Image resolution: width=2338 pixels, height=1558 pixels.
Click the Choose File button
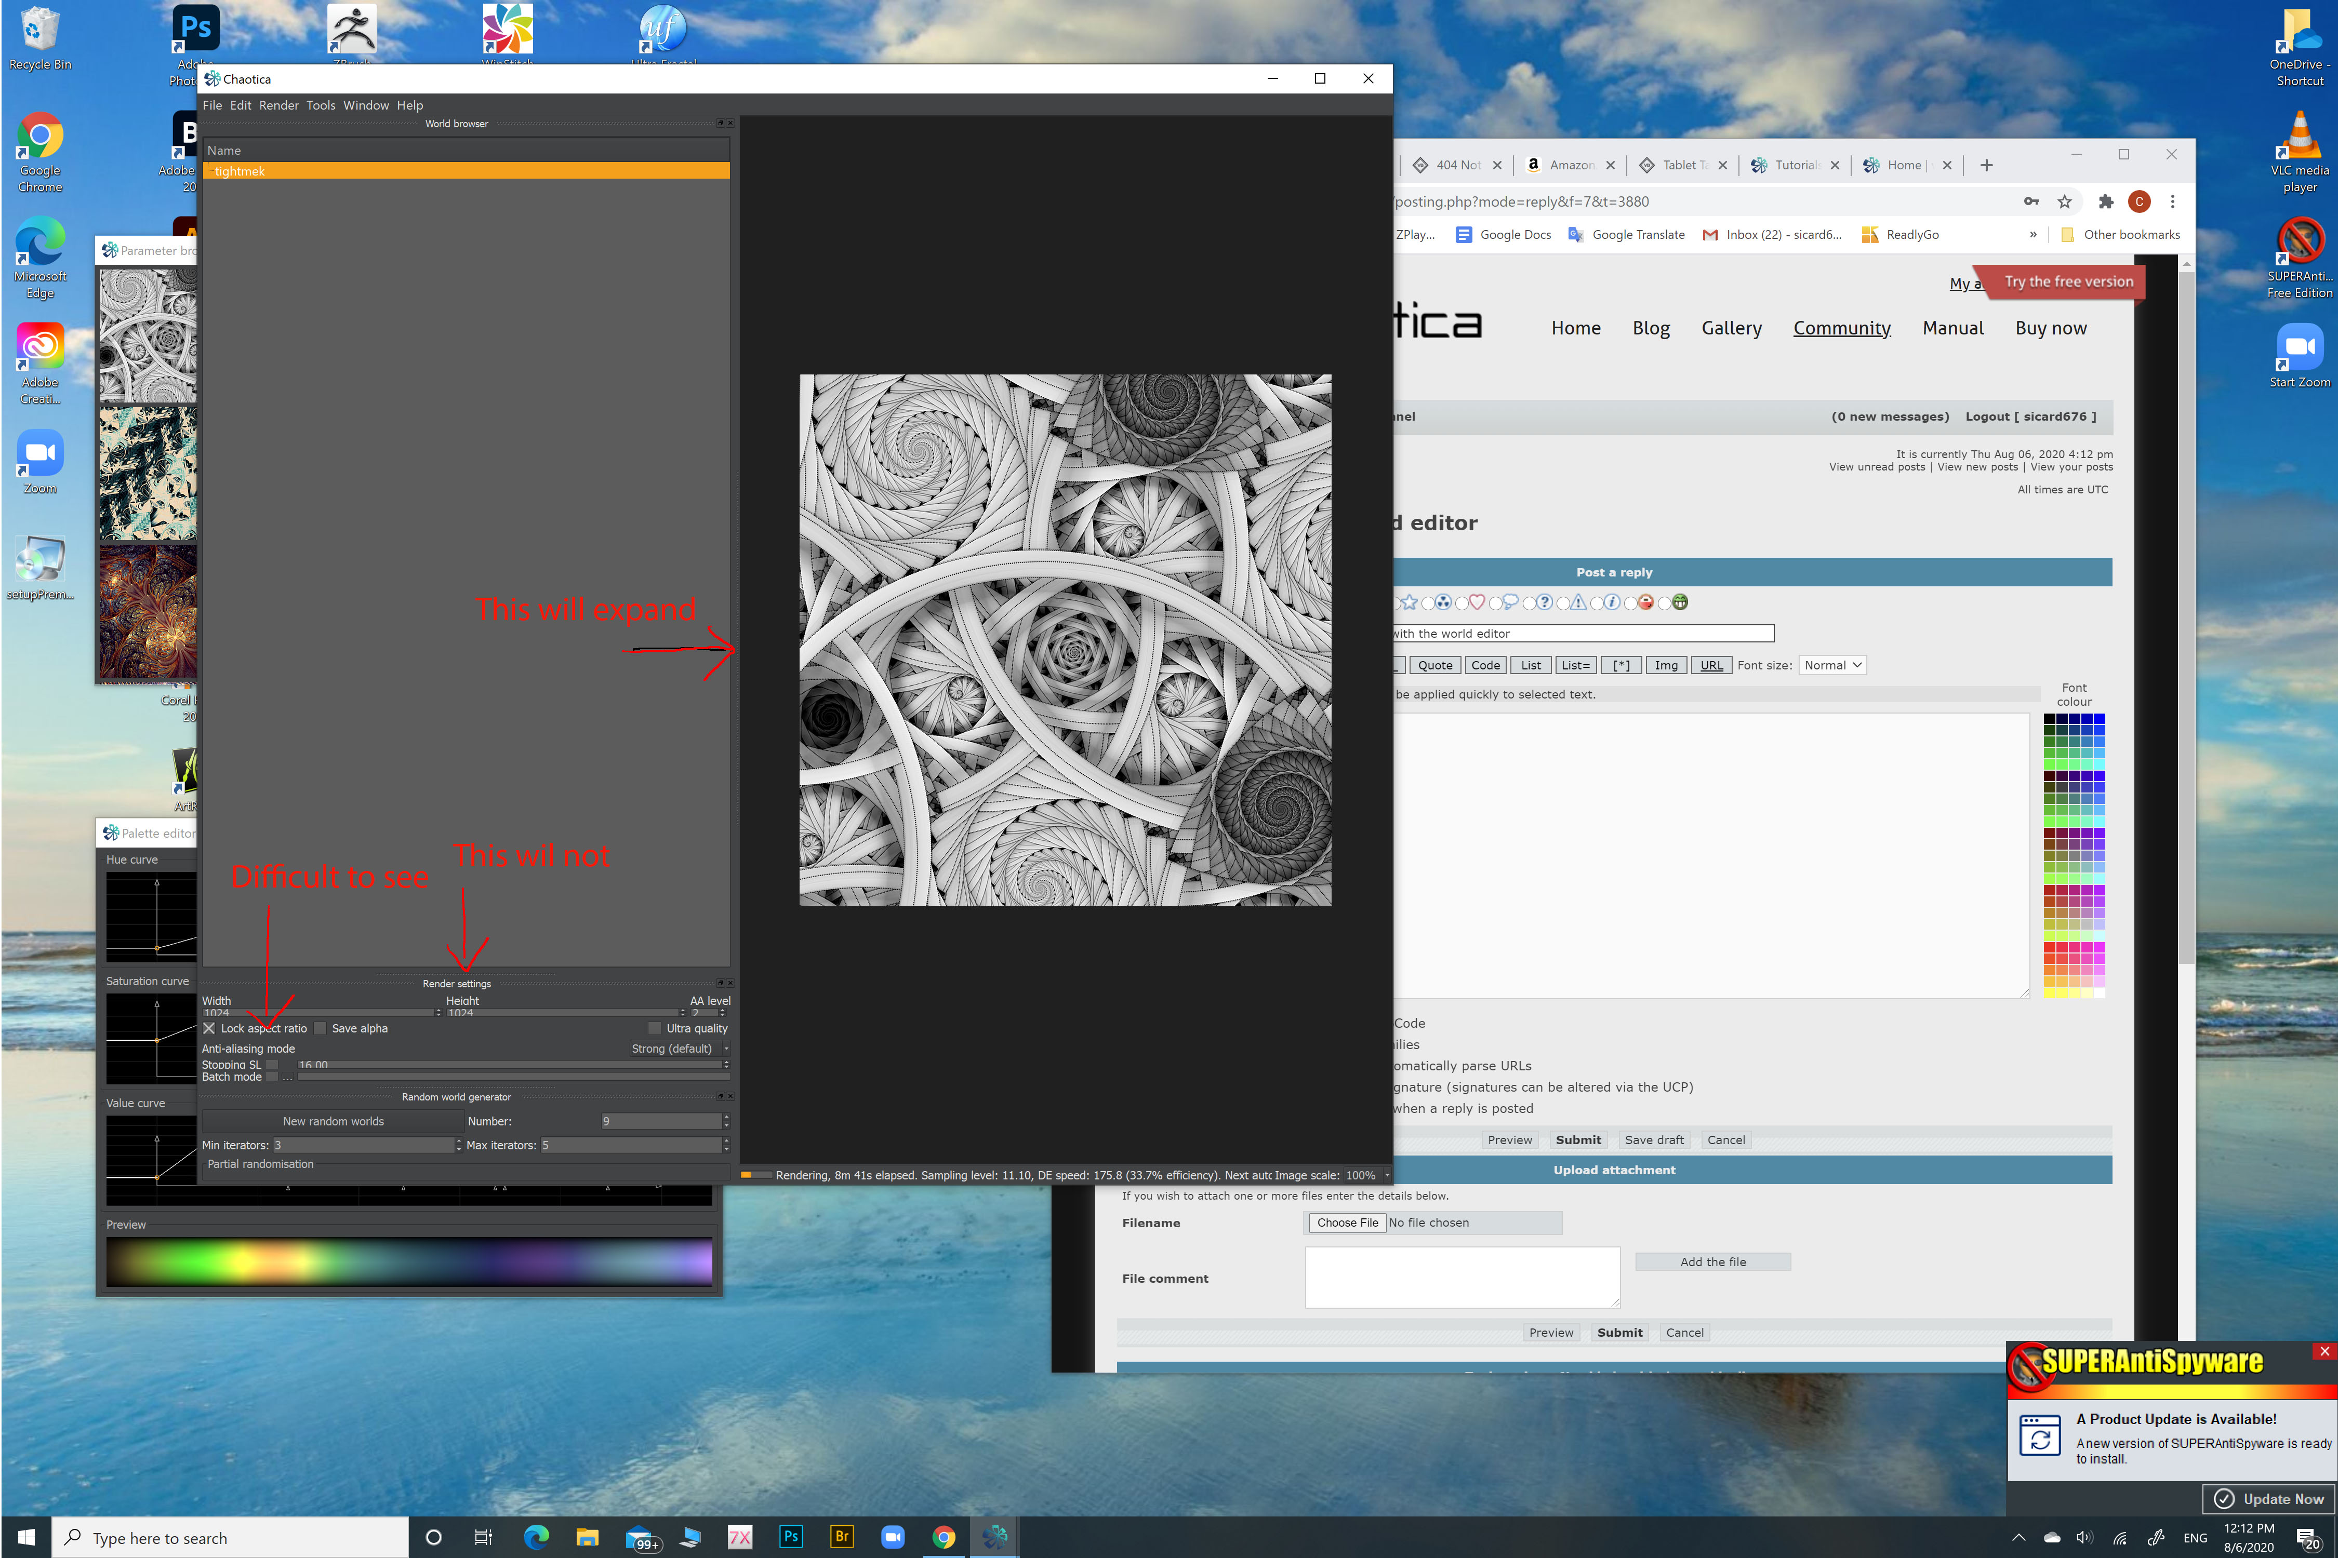click(1347, 1223)
